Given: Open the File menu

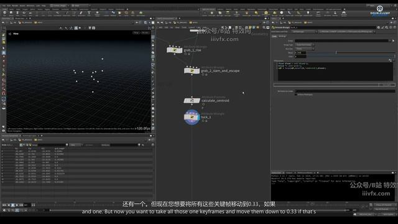Looking at the screenshot, I should 4,6.
